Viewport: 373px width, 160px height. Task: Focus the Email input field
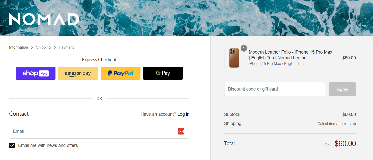pyautogui.click(x=93, y=131)
